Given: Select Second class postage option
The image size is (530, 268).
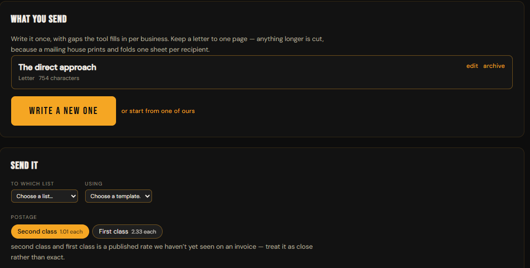Looking at the screenshot, I should tap(50, 232).
